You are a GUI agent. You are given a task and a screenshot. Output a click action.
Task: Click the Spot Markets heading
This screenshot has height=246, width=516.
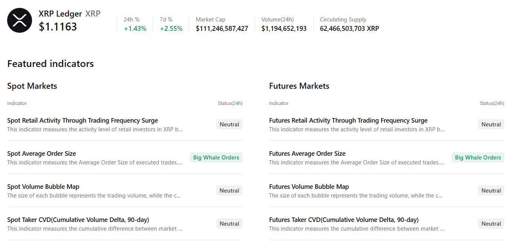[x=32, y=86]
